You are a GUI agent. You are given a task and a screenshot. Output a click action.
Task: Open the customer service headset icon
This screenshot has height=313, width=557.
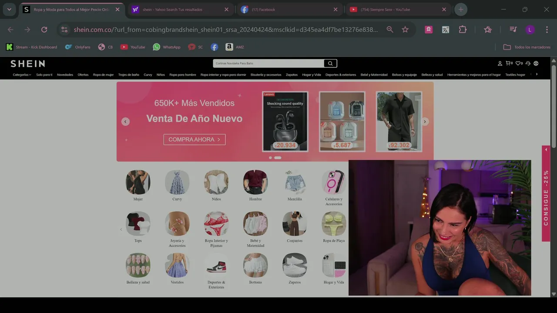(x=528, y=63)
